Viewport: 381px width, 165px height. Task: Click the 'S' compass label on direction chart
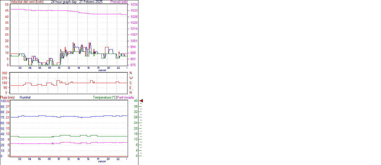click(x=131, y=83)
